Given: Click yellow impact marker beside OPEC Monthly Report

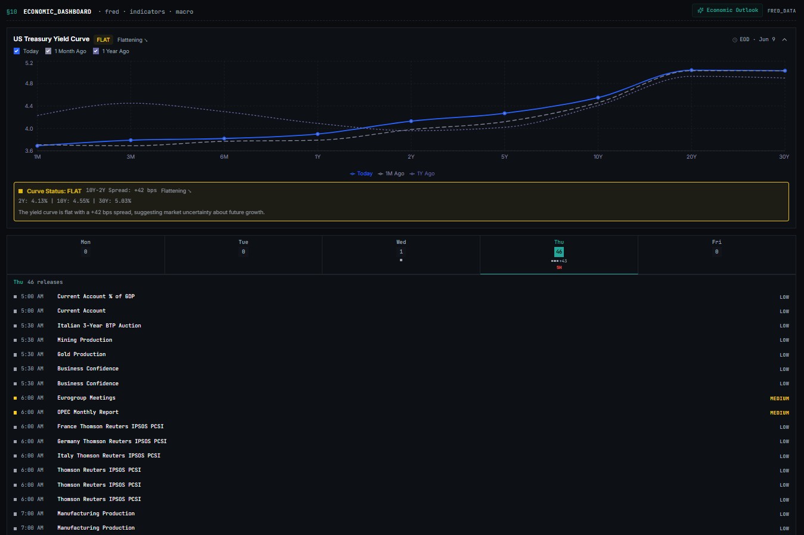Looking at the screenshot, I should 15,412.
